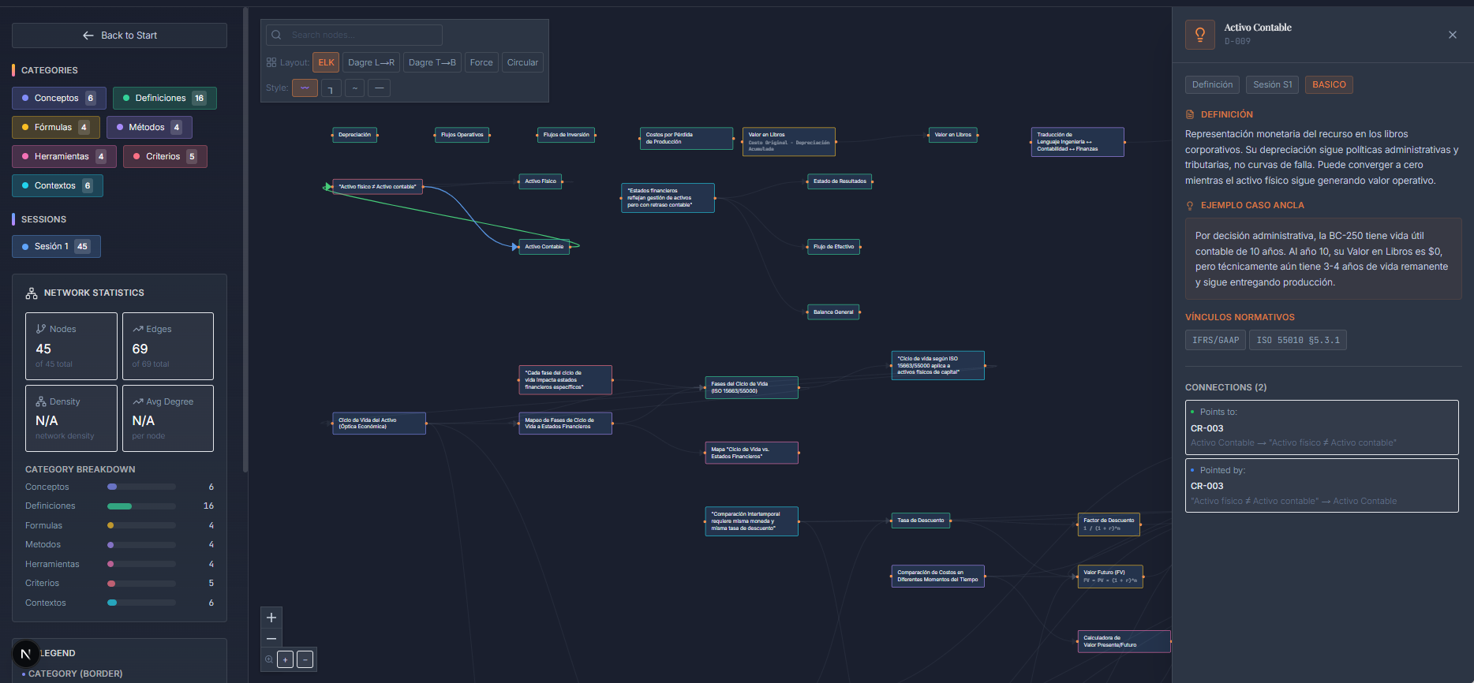Select the Activo Contable graph node
This screenshot has height=683, width=1474.
544,247
